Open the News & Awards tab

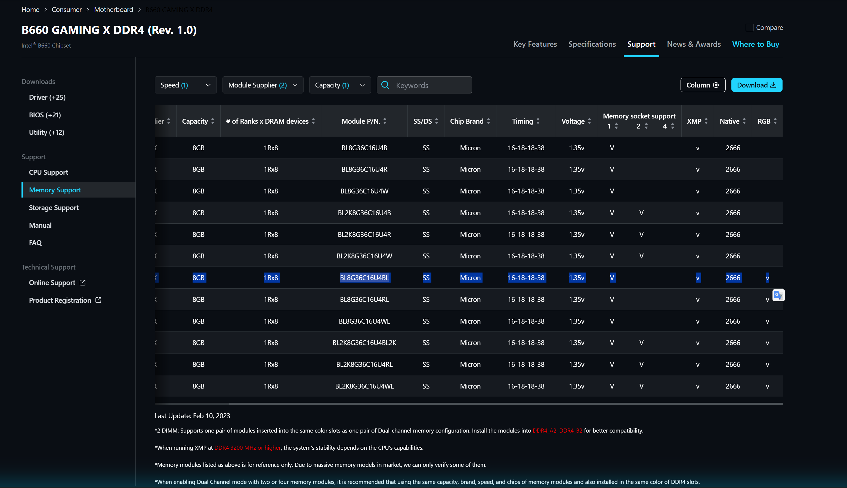(x=694, y=44)
